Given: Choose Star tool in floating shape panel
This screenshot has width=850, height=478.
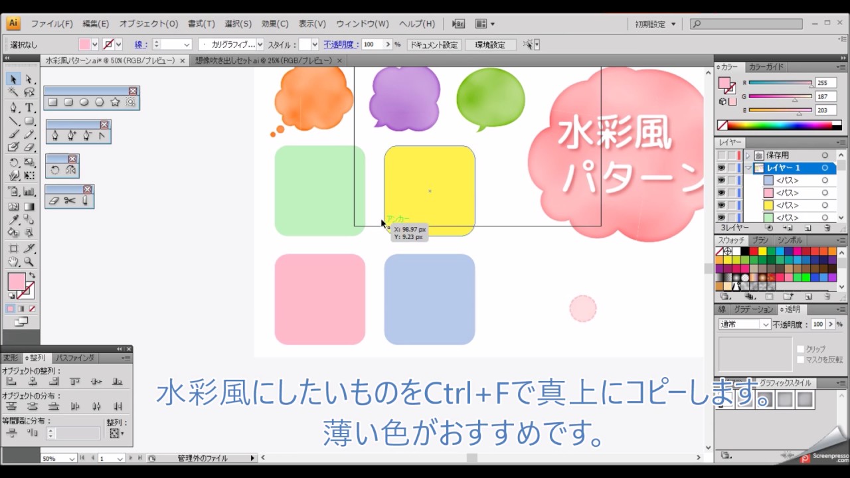Looking at the screenshot, I should coord(115,102).
